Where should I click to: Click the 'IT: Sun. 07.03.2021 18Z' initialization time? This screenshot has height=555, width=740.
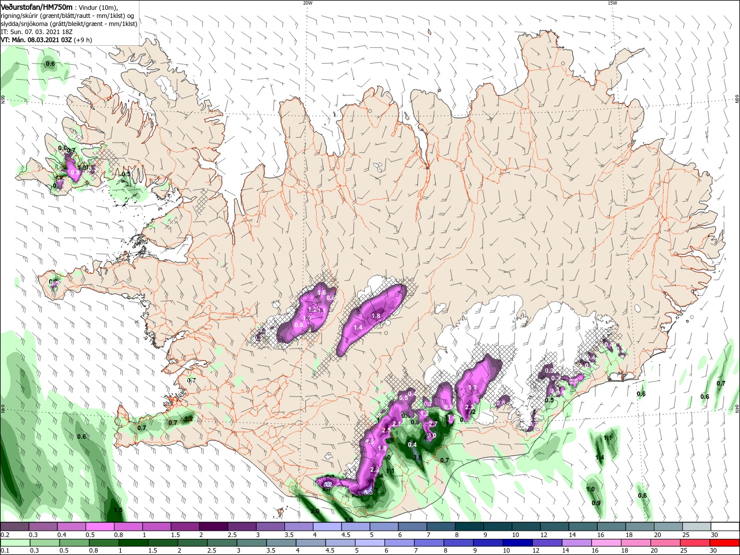pyautogui.click(x=37, y=32)
